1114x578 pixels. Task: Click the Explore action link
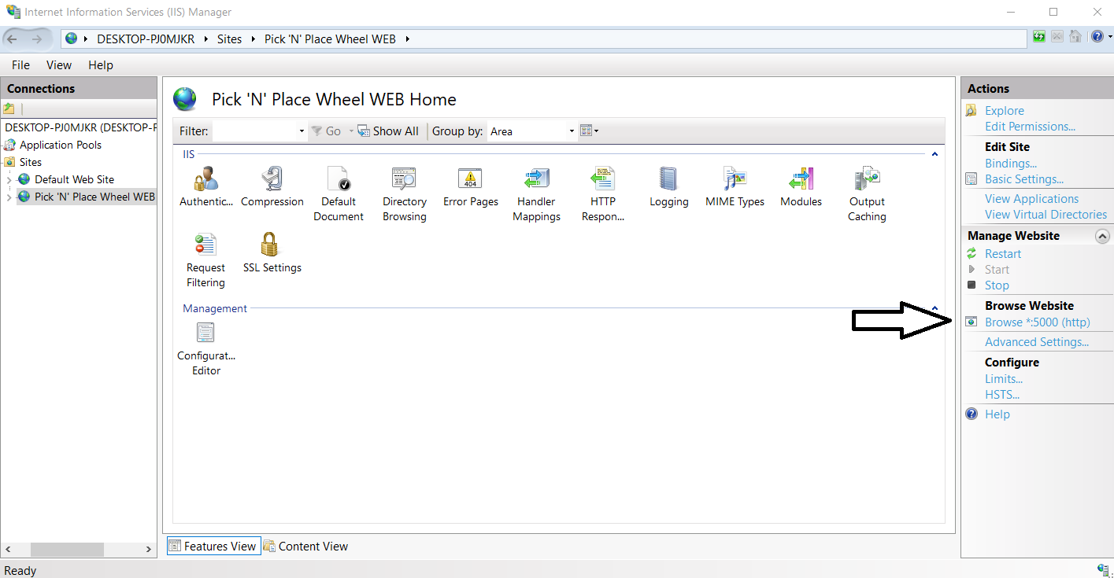[x=1005, y=111]
